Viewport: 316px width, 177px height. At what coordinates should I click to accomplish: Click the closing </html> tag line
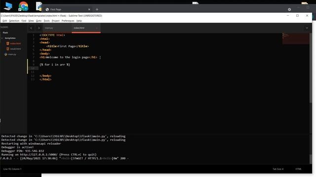[45, 79]
